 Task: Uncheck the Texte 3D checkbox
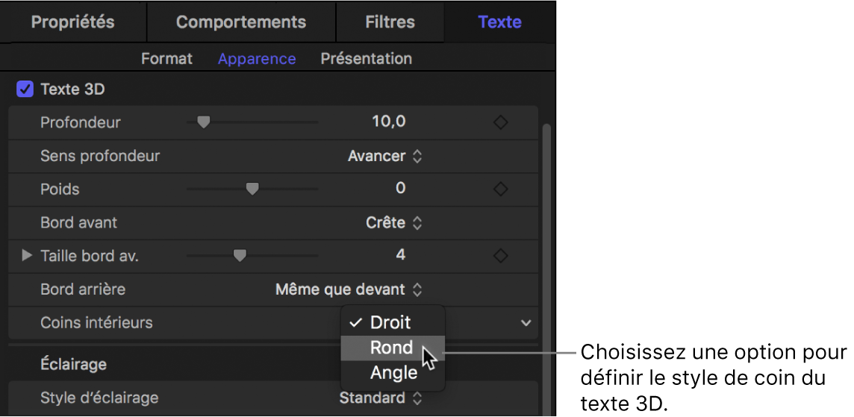[x=25, y=90]
